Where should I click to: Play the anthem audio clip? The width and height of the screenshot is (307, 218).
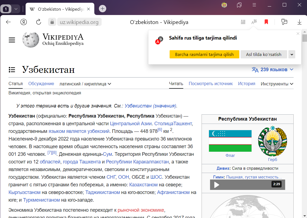tap(217, 185)
